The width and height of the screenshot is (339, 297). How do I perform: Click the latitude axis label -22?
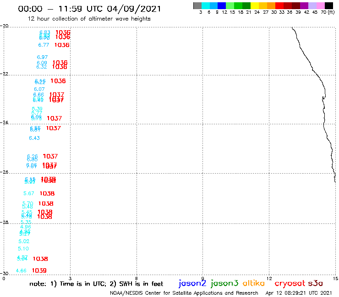[4, 74]
